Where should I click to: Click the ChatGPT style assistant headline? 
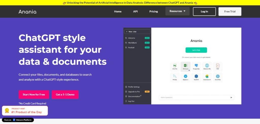(x=62, y=50)
